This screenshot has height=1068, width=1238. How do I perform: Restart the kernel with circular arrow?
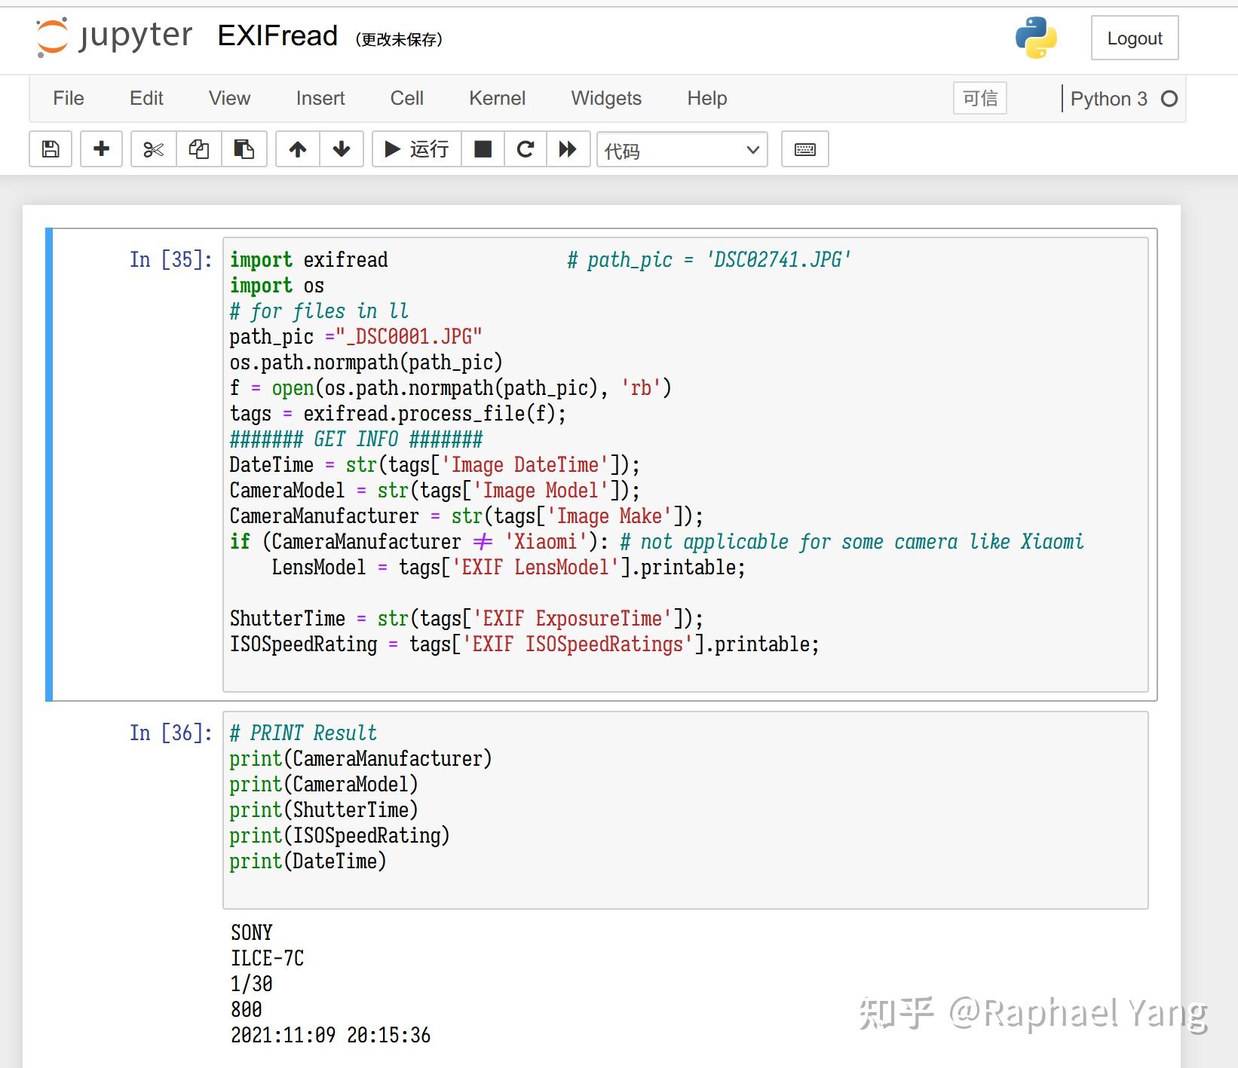coord(526,149)
